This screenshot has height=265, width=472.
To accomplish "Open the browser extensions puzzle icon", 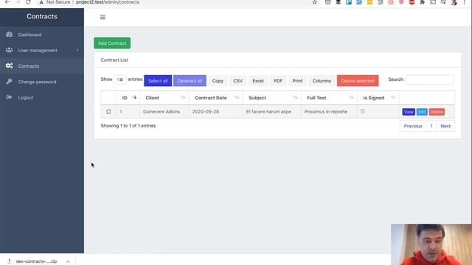I will click(422, 2).
